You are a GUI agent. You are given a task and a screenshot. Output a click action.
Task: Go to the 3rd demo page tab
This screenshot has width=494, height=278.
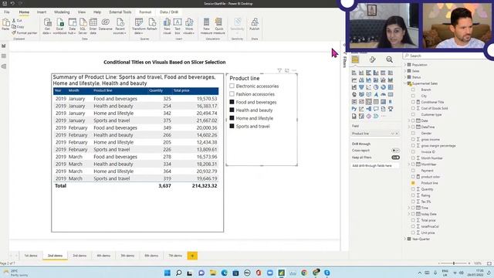pos(80,256)
